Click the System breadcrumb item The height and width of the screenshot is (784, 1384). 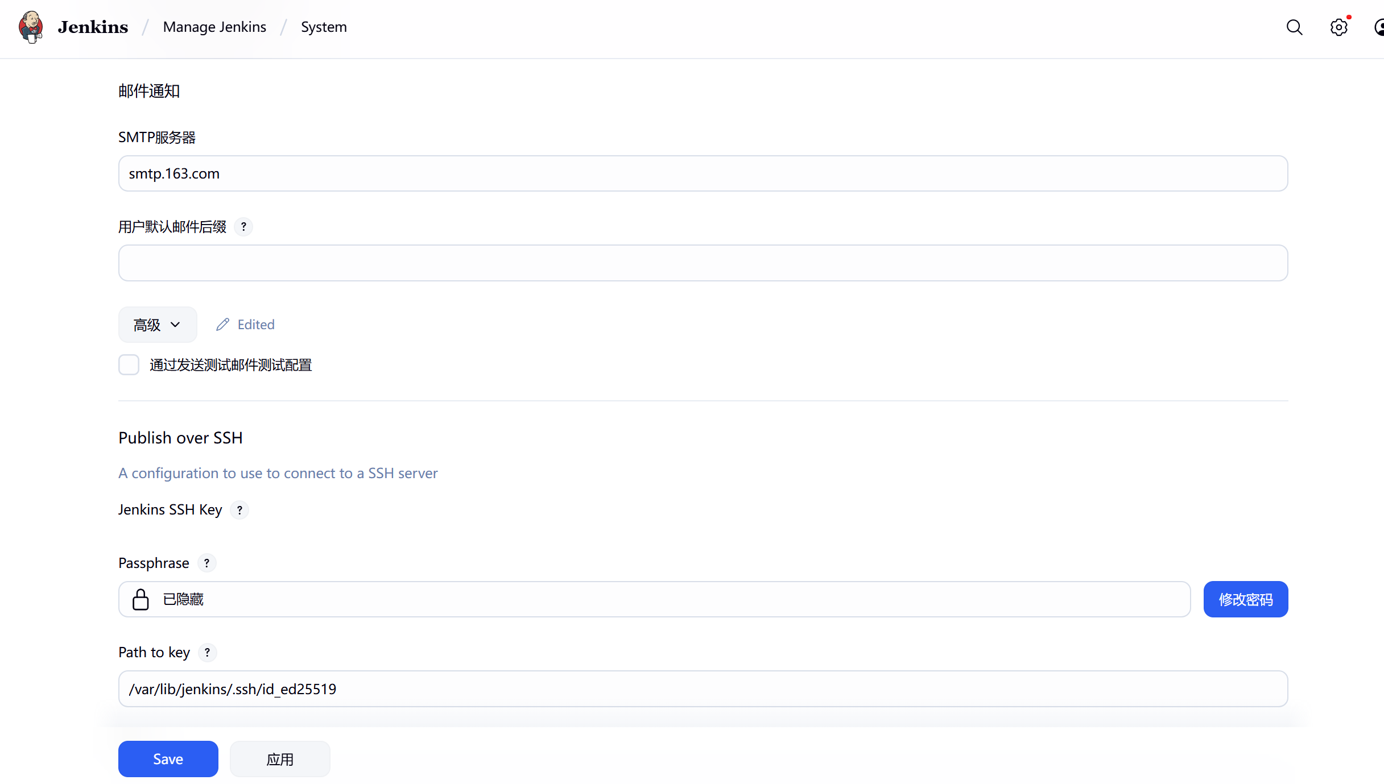324,27
